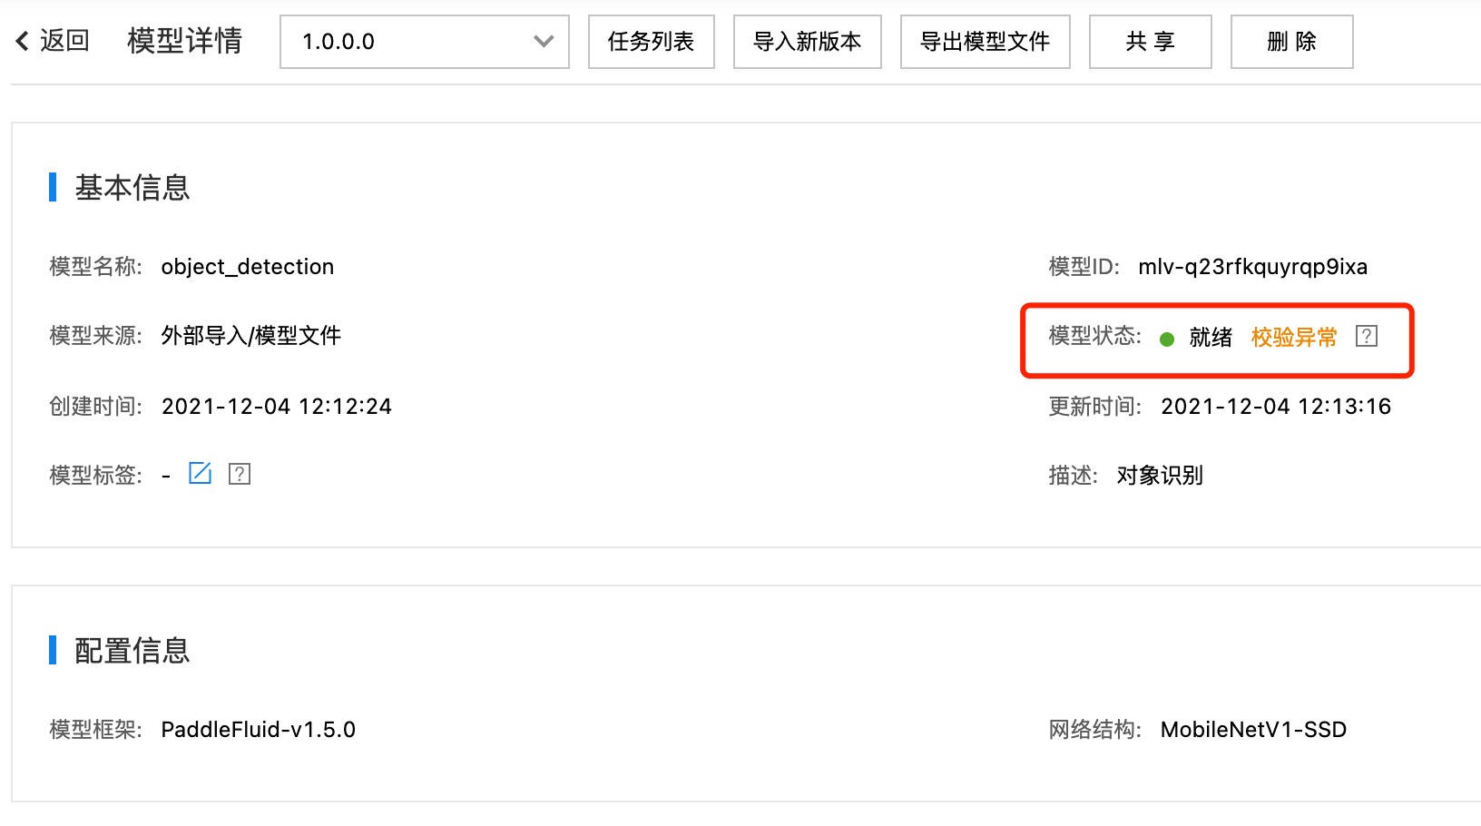Screen dimensions: 1481x826
Task: Click the 返回 back link text
Action: tap(64, 41)
